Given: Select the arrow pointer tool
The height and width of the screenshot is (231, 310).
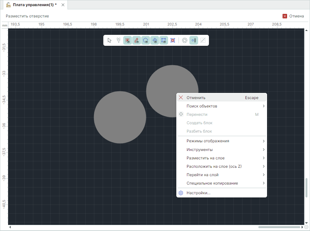Looking at the screenshot, I should [x=109, y=40].
